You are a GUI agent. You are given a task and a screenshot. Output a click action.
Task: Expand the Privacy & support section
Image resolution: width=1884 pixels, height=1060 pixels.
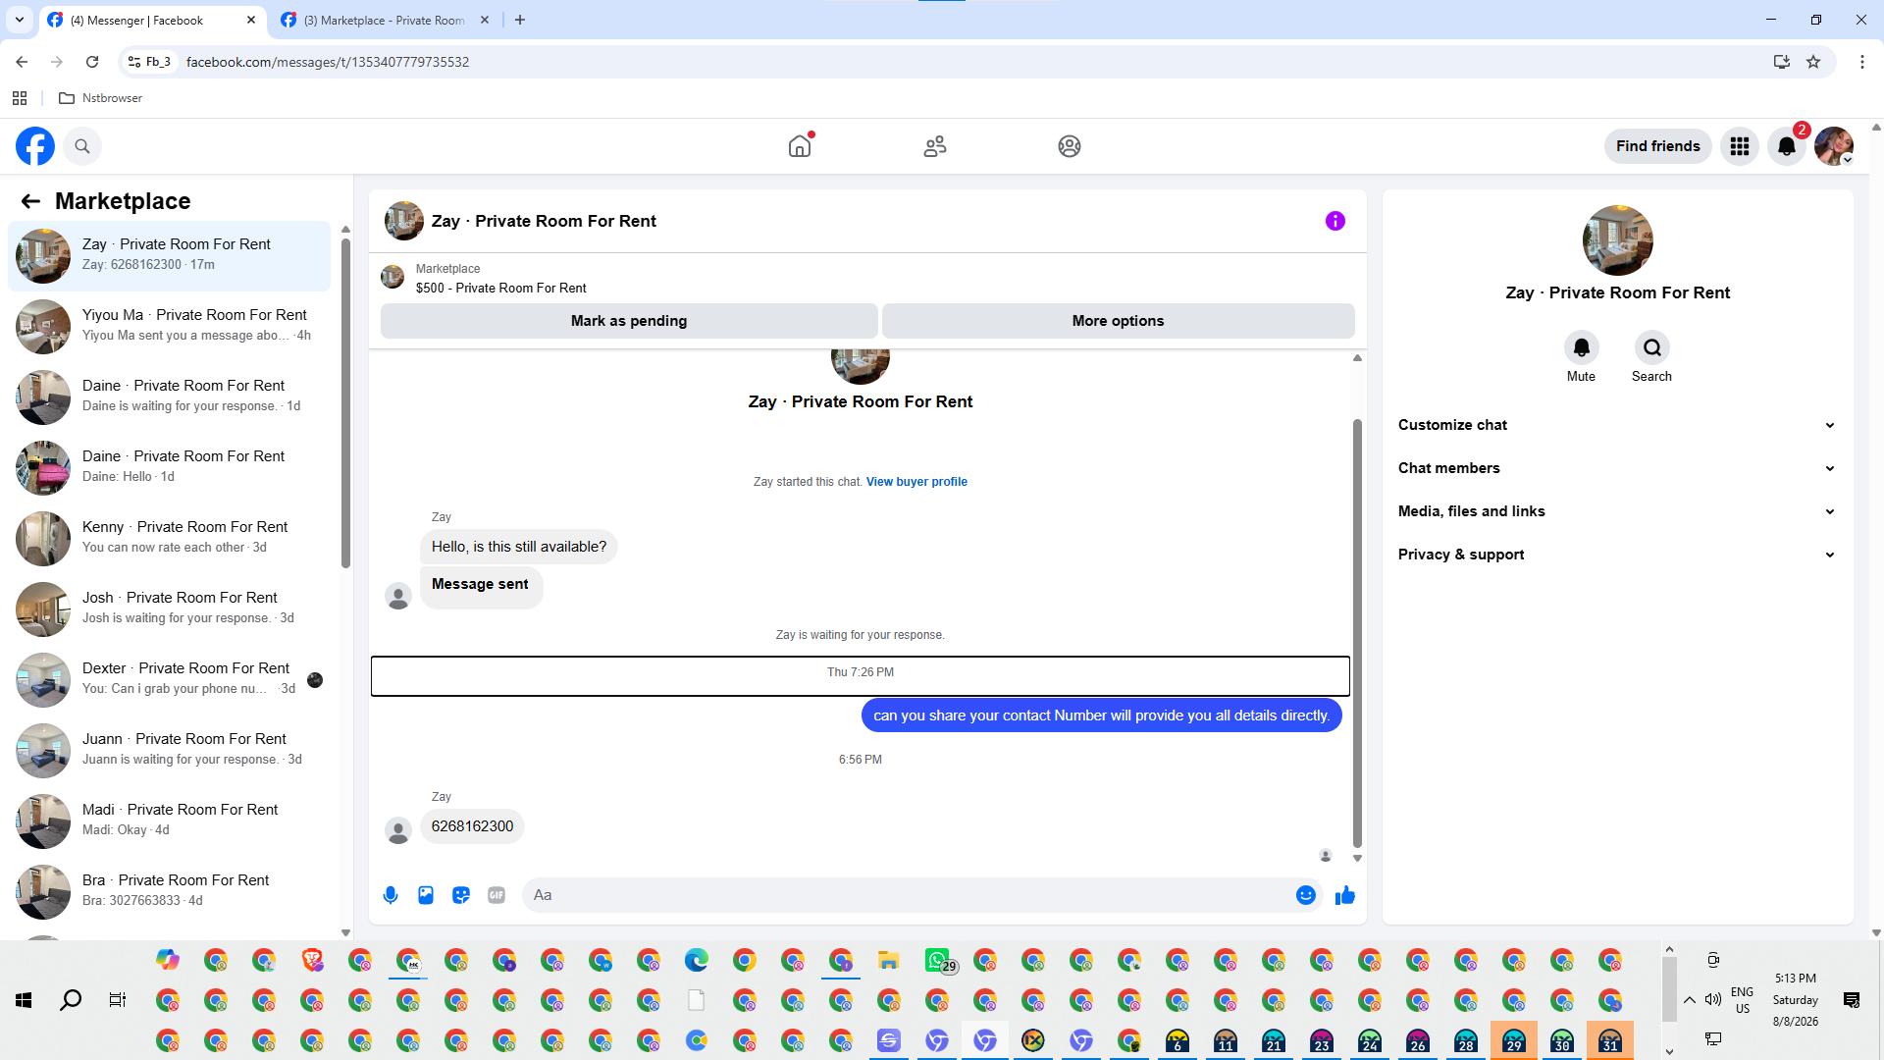tap(1617, 555)
